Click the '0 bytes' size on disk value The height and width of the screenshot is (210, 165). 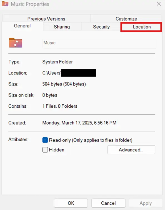tap(50, 95)
